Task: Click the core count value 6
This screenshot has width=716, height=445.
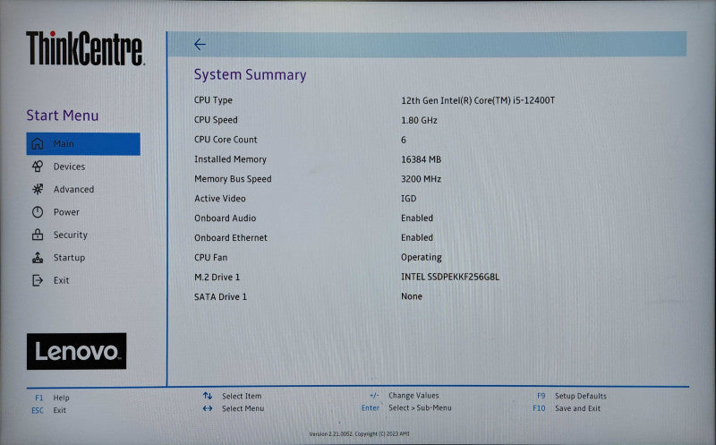Action: [404, 140]
